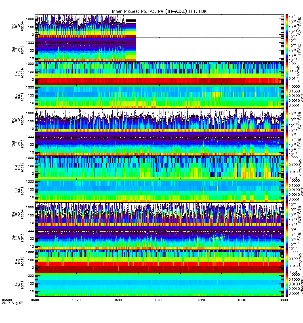
Task: Click the tha fbk edc34 panel label
Action: [19, 73]
